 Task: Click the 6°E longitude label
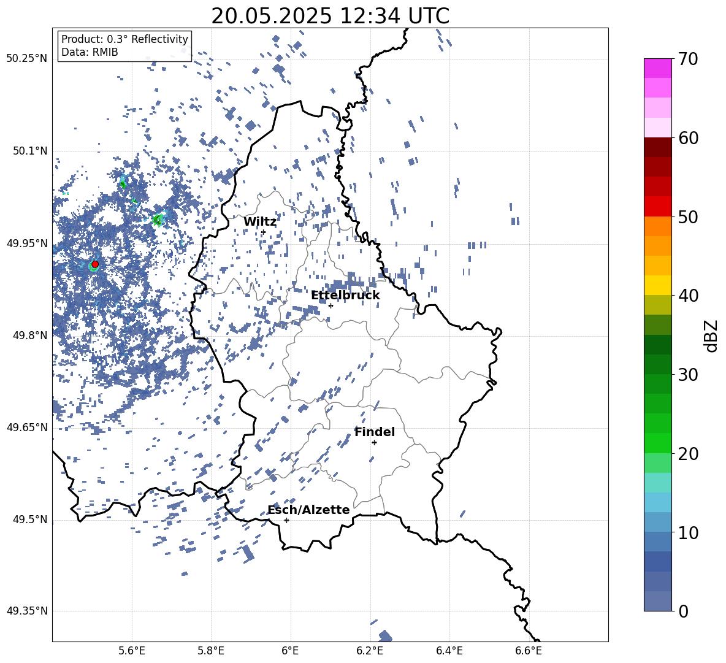click(x=290, y=651)
